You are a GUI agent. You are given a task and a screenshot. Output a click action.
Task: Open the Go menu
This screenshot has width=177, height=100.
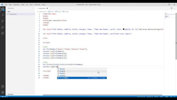[27, 4]
